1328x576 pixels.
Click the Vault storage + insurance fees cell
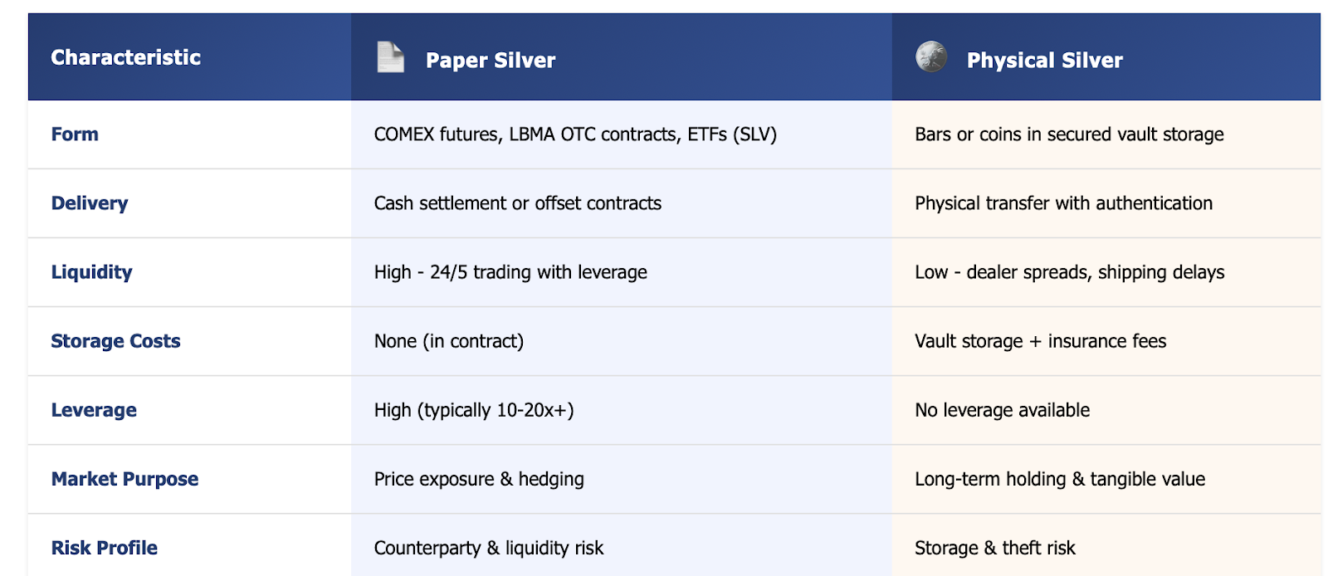click(x=1106, y=341)
